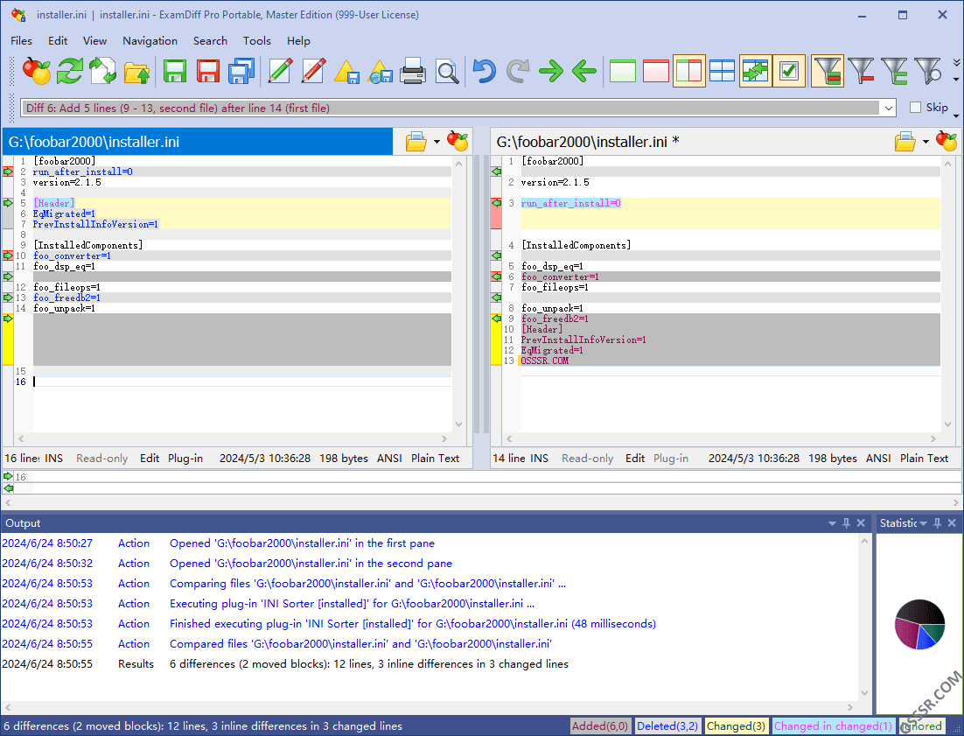This screenshot has width=964, height=736.
Task: Pin the Output panel
Action: pos(846,523)
